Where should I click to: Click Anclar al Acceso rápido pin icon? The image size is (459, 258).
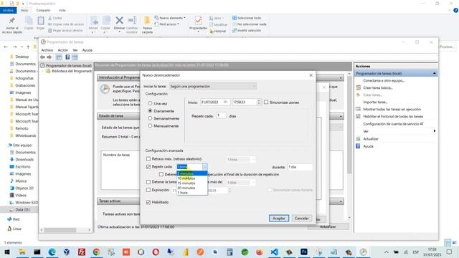point(12,21)
